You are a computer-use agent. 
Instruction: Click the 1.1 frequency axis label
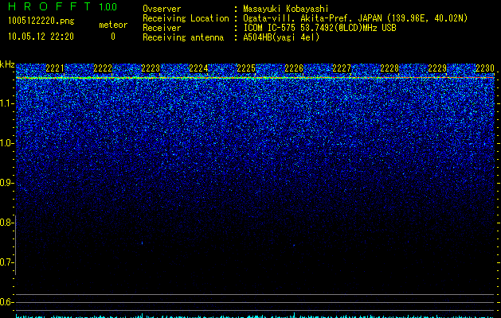tap(6, 103)
